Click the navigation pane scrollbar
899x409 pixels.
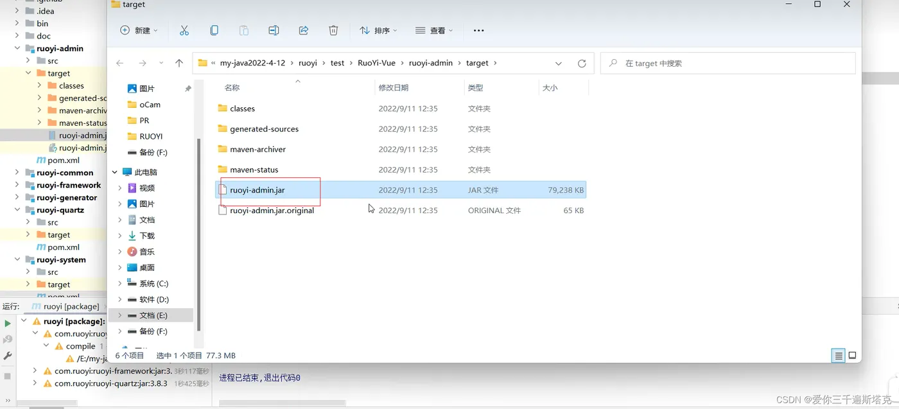199,234
